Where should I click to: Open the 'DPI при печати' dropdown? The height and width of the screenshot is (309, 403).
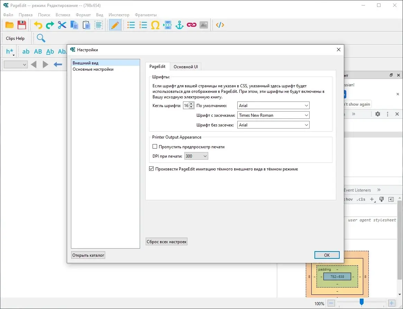196,156
